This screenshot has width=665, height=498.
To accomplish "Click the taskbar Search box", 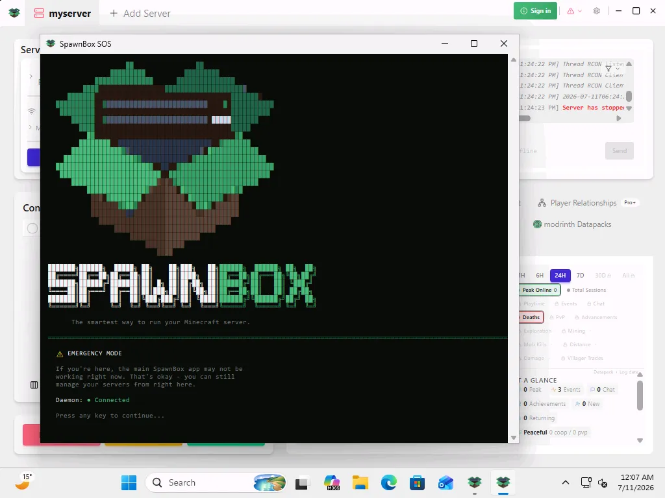I will tap(216, 482).
